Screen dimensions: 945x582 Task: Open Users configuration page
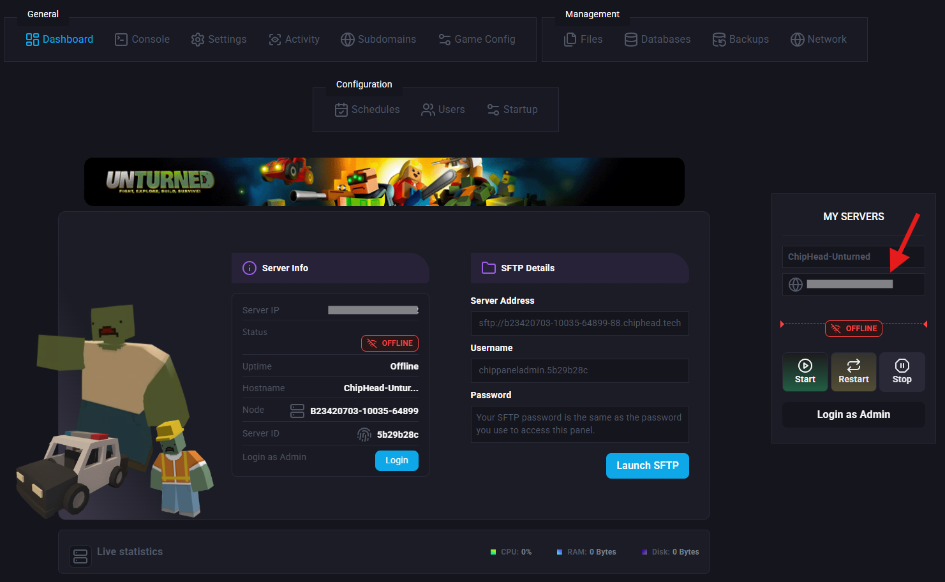443,110
